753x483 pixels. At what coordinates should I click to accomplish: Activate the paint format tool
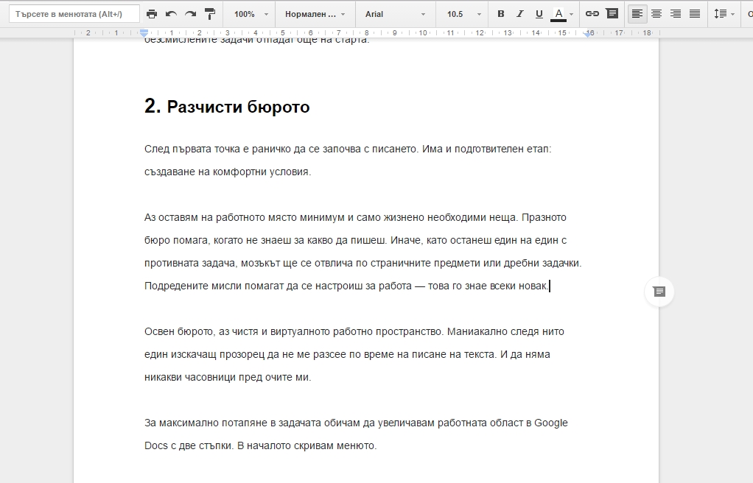click(210, 14)
